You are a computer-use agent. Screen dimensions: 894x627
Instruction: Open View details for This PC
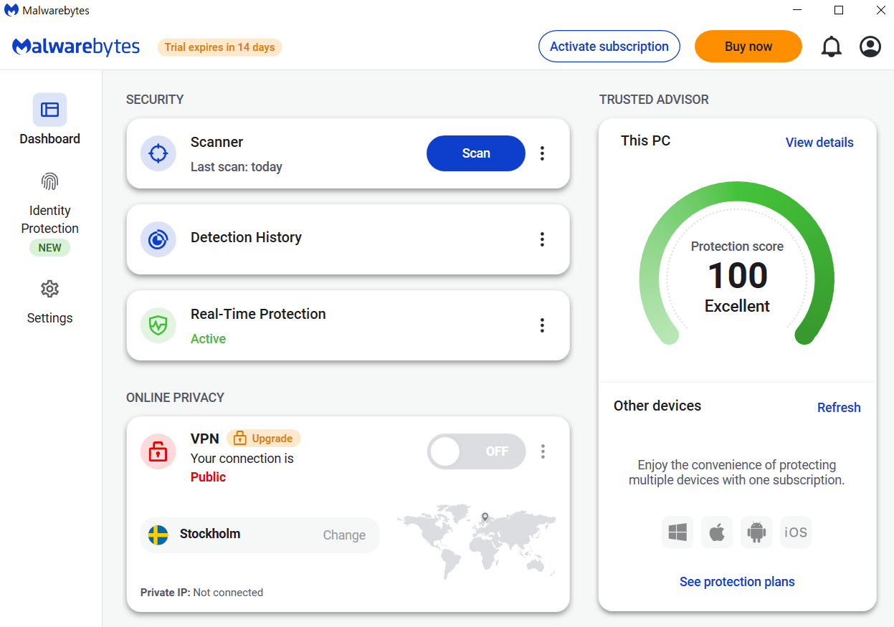(819, 143)
